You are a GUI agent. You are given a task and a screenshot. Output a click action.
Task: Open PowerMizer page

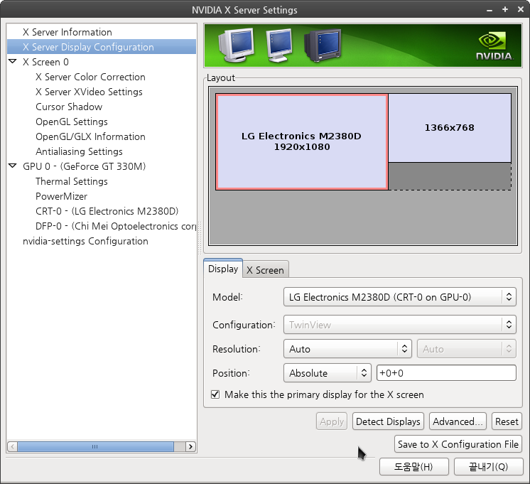[x=62, y=196]
